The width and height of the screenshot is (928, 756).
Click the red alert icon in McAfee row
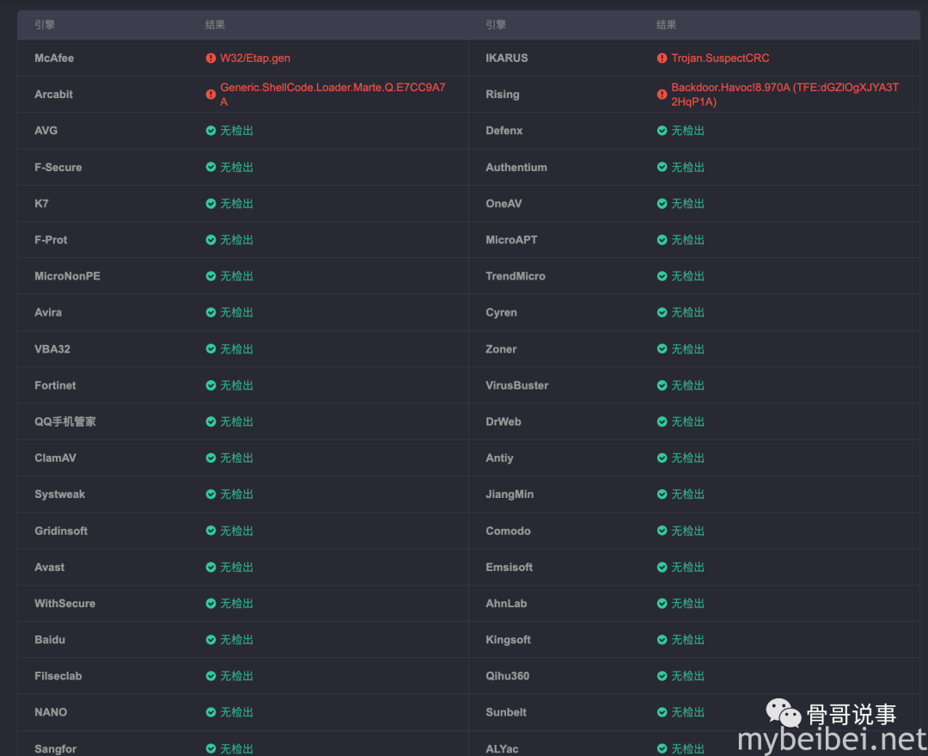tap(211, 58)
